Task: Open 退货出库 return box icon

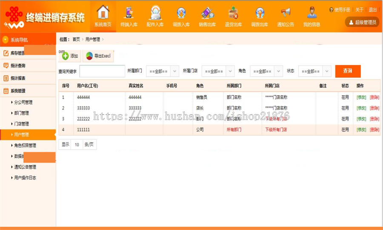Action: coord(233,13)
